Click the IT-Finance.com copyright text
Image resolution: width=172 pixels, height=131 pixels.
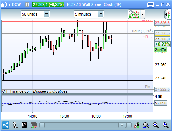pos(17,91)
